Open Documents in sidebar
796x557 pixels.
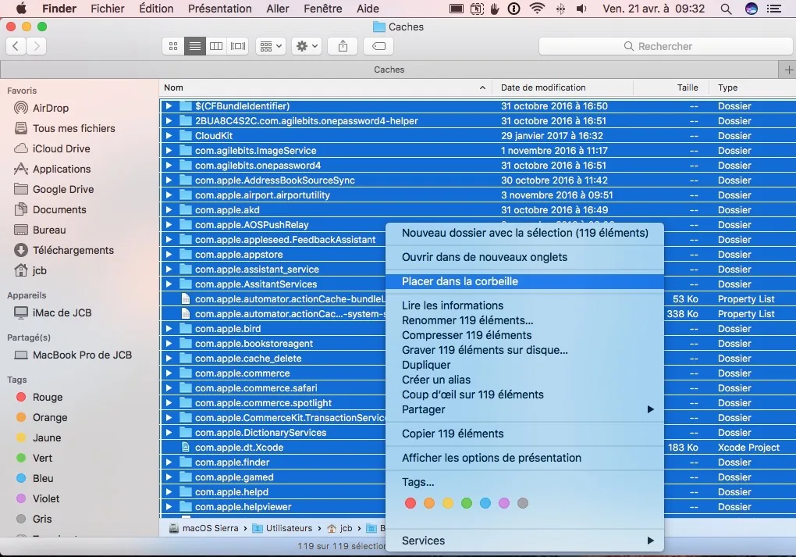click(50, 209)
